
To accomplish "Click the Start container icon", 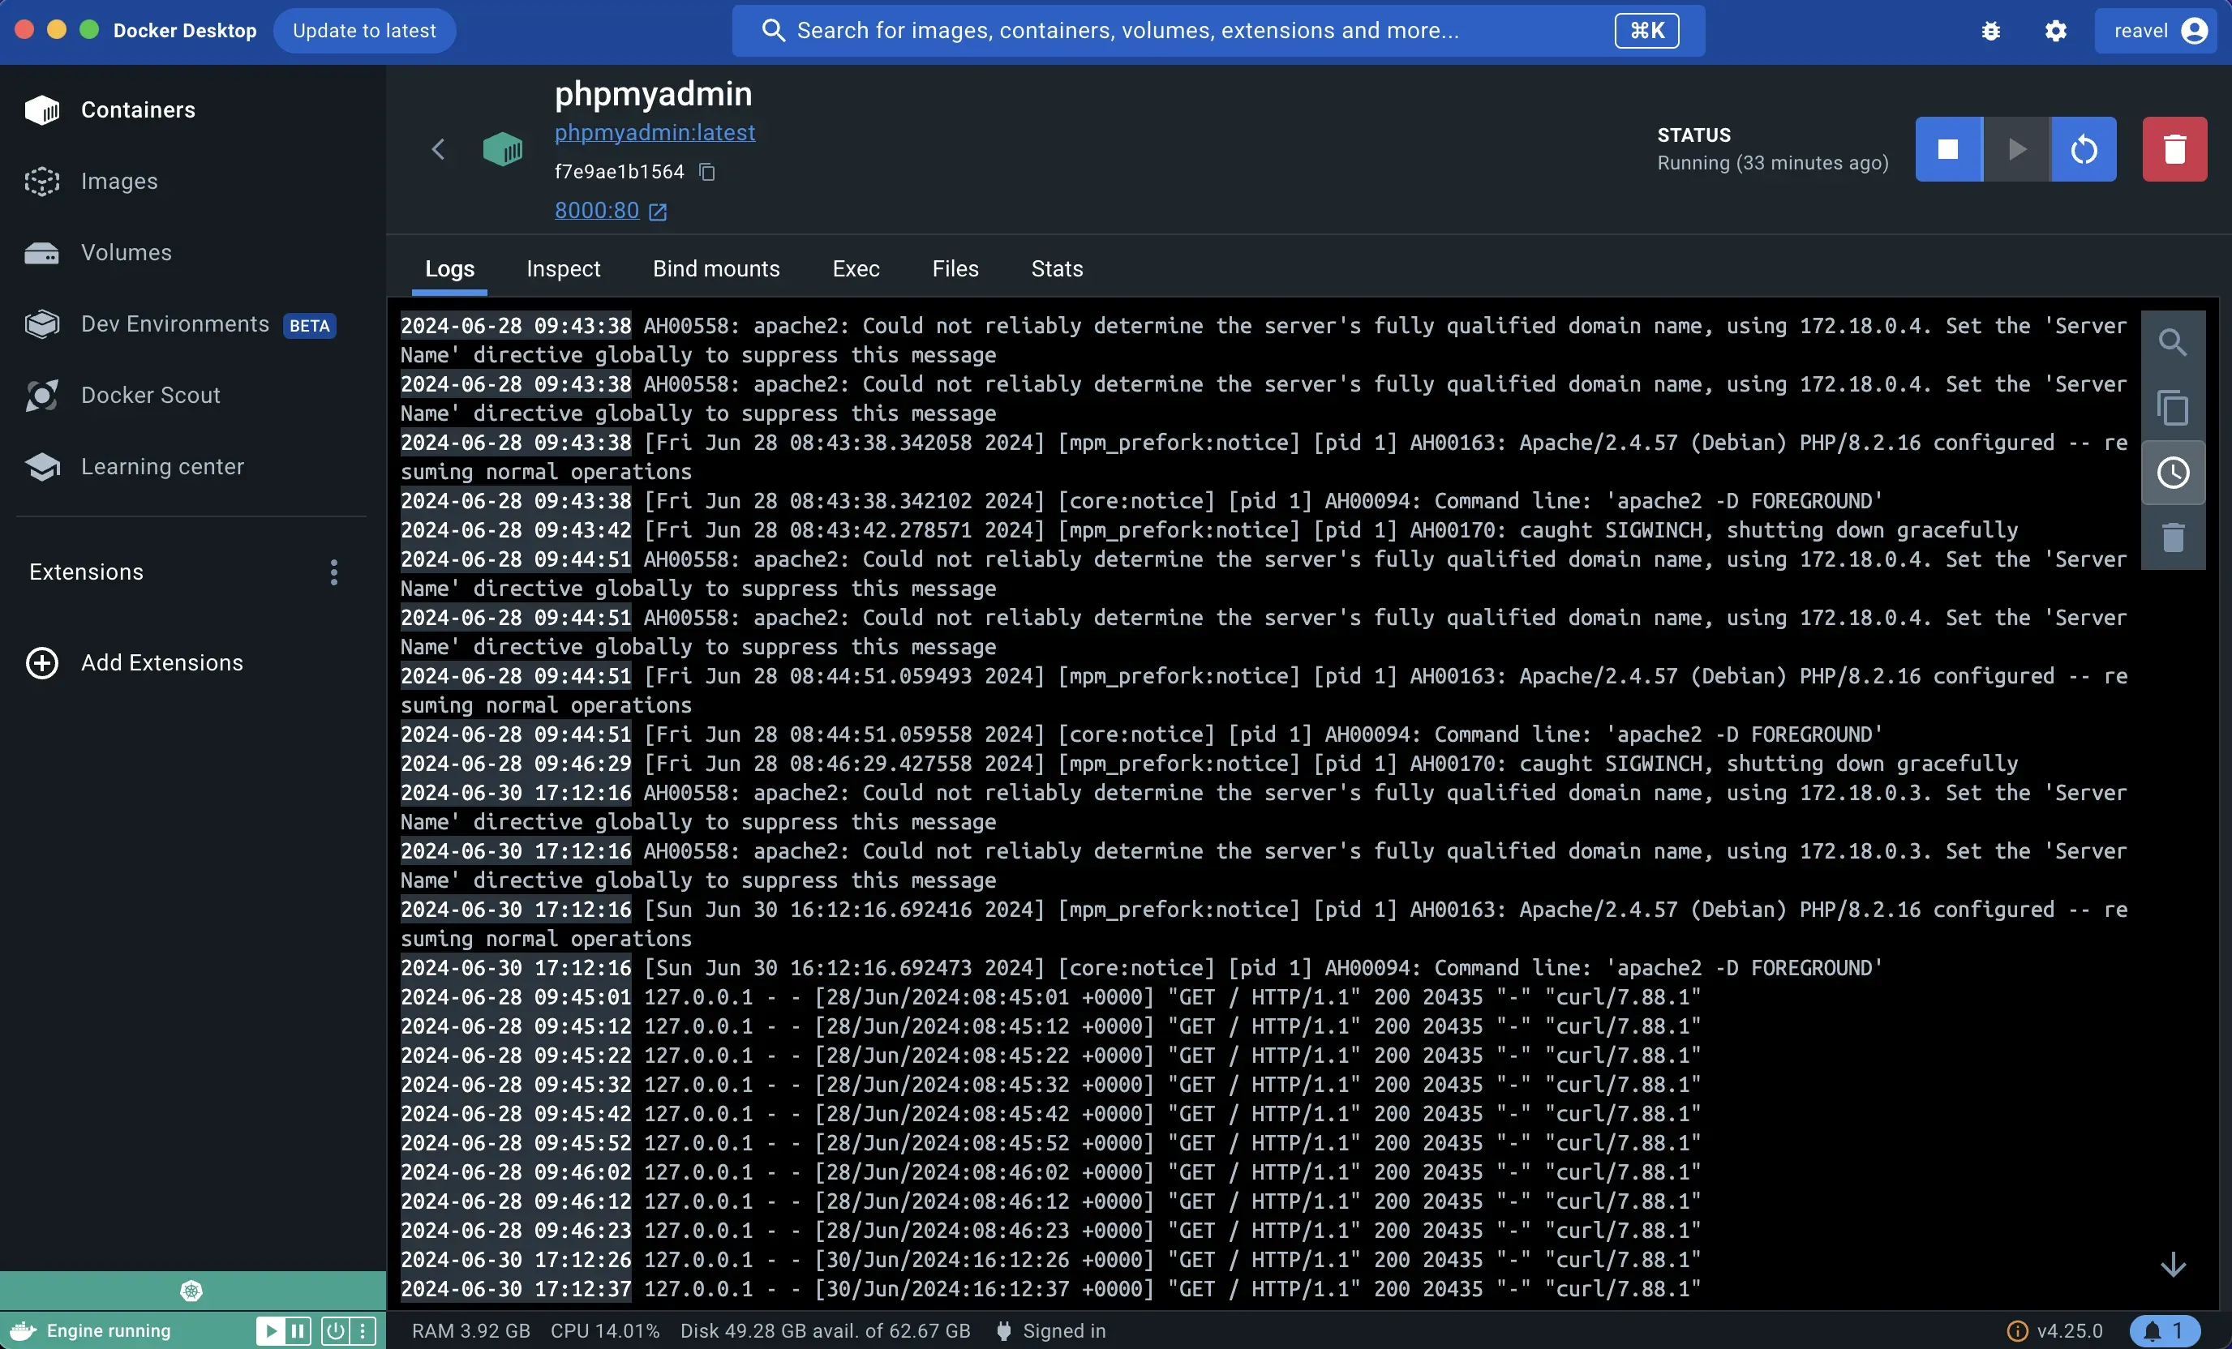I will 2015,148.
